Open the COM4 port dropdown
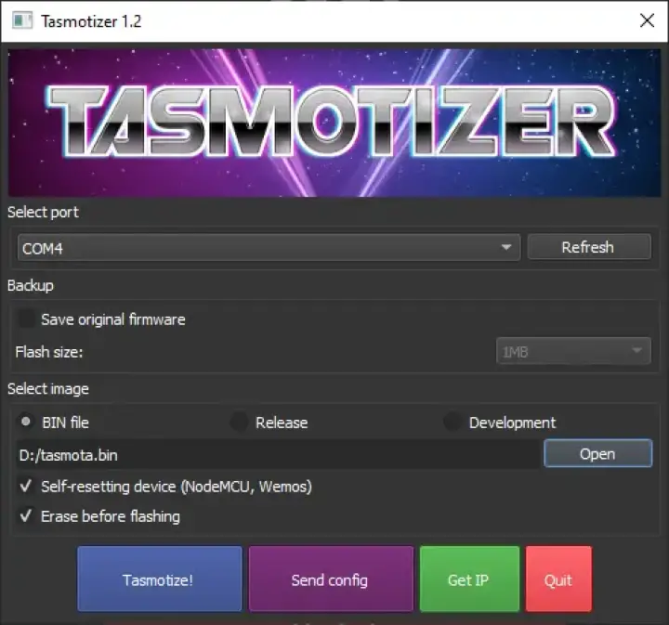 click(x=269, y=247)
